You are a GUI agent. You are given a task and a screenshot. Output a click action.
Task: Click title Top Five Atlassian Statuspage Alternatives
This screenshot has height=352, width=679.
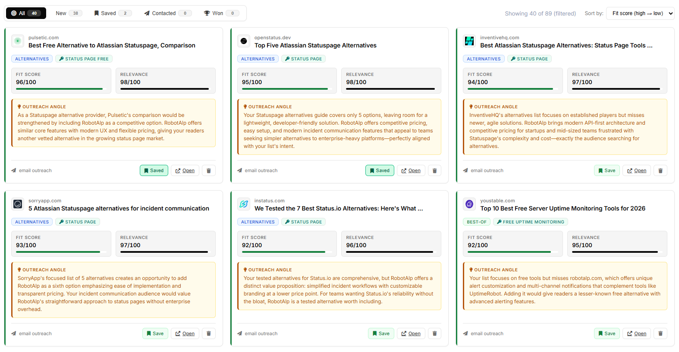(315, 45)
